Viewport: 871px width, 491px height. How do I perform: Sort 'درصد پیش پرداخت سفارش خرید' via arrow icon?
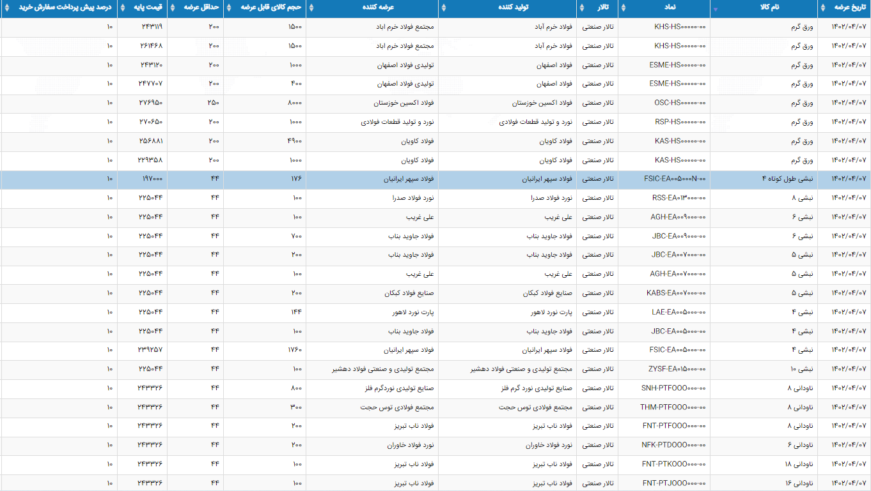point(6,9)
